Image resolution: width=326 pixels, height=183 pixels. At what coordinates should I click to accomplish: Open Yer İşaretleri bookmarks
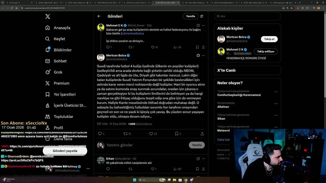[60, 94]
